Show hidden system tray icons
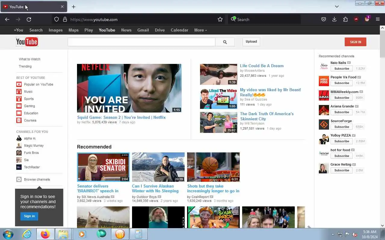The width and height of the screenshot is (385, 240). pos(333,234)
